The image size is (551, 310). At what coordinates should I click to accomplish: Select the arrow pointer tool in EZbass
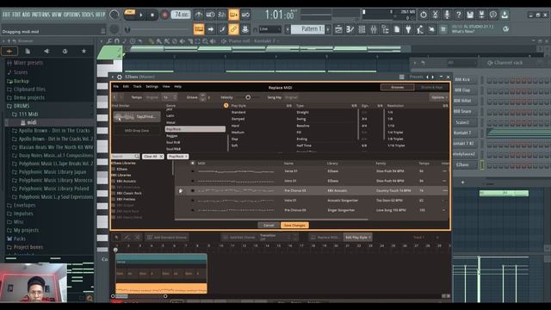(x=117, y=238)
